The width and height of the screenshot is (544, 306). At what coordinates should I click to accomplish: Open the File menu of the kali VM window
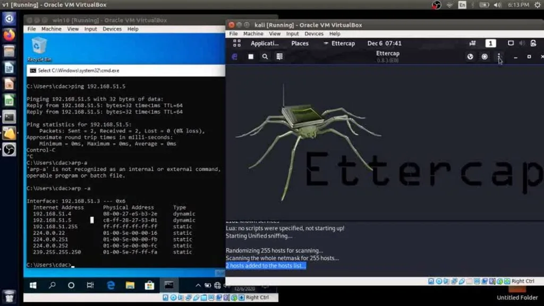[x=234, y=33]
